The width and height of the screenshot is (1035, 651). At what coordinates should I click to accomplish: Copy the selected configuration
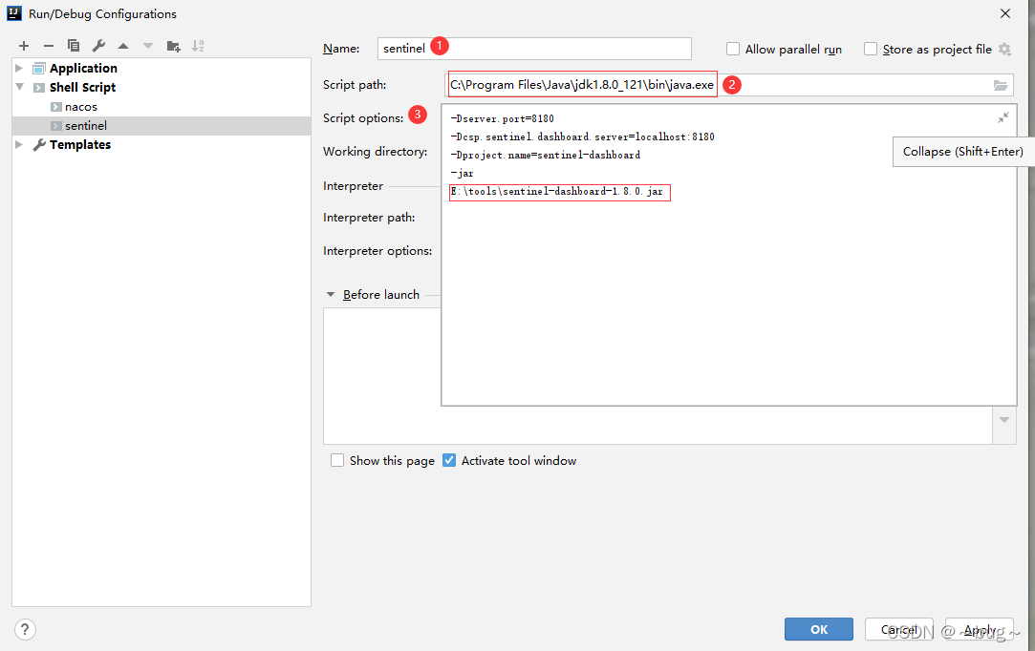tap(73, 45)
